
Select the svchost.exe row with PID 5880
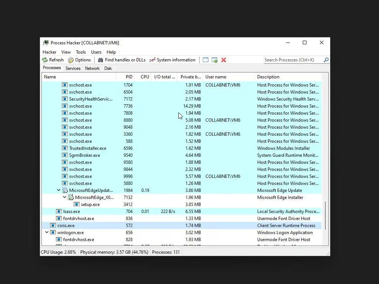[182, 183]
